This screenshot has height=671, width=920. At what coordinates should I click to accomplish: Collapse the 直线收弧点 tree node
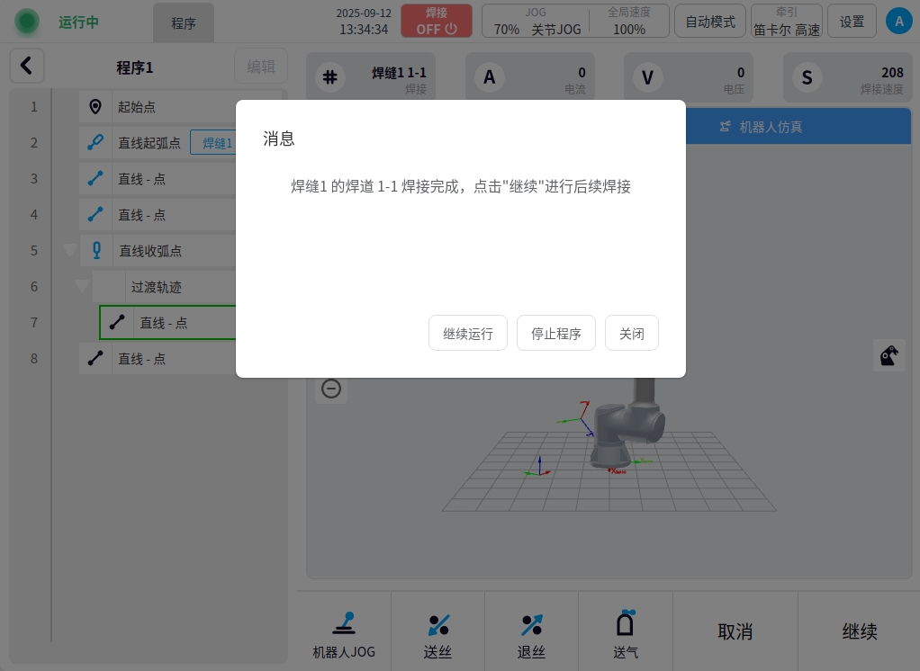coord(70,251)
